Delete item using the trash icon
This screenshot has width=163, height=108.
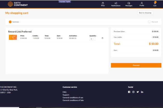click(103, 38)
